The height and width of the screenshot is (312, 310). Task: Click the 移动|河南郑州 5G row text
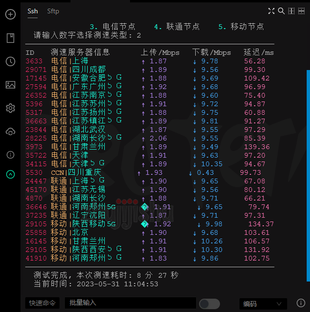click(86, 258)
